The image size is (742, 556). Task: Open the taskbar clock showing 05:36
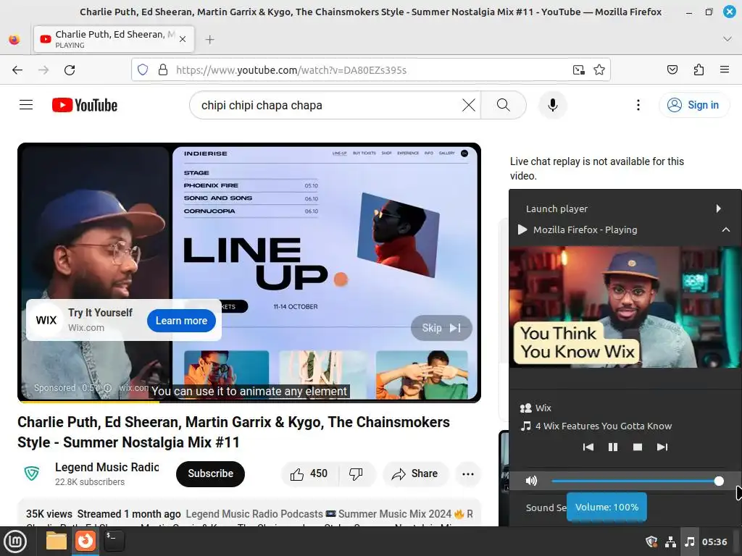coord(714,542)
